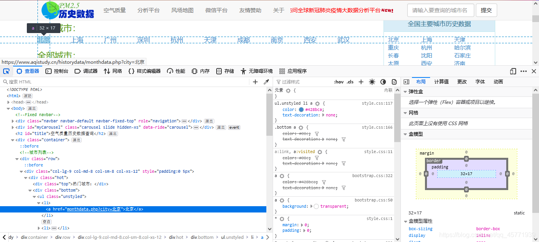Select the 计算值 computed tab

[x=442, y=82]
